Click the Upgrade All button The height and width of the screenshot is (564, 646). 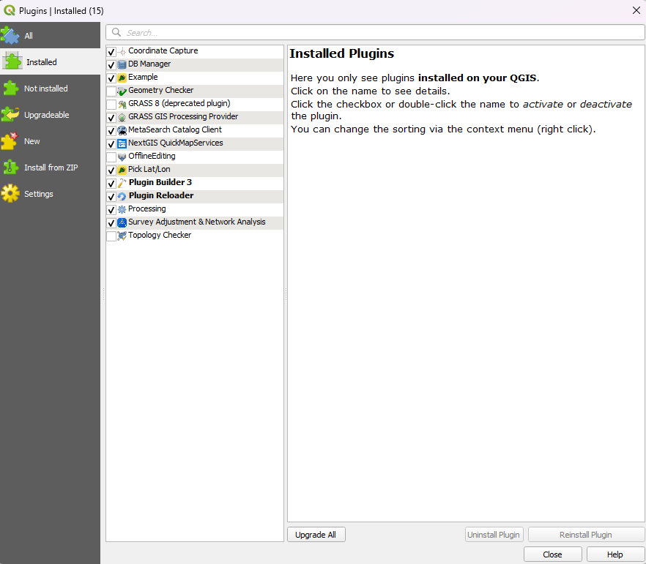316,535
